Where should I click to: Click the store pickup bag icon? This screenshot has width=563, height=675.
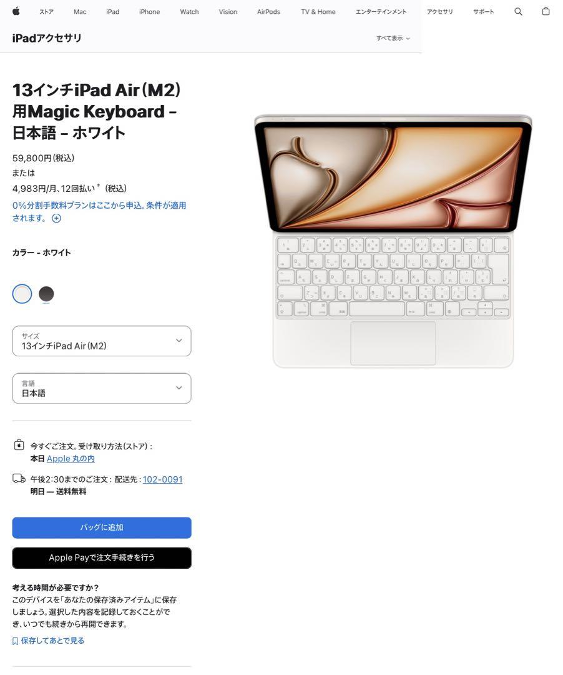tap(19, 445)
